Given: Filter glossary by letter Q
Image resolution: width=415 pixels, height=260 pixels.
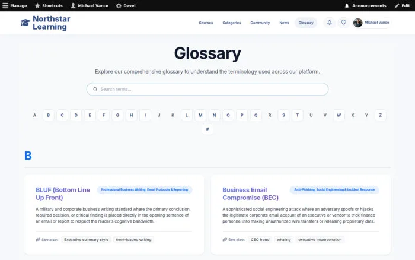Looking at the screenshot, I should (256, 115).
